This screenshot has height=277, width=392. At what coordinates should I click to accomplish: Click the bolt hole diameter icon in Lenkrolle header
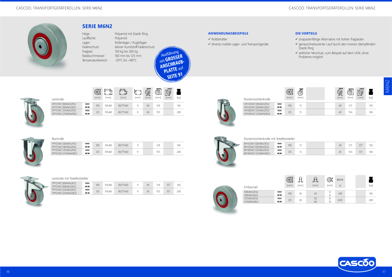click(x=138, y=92)
